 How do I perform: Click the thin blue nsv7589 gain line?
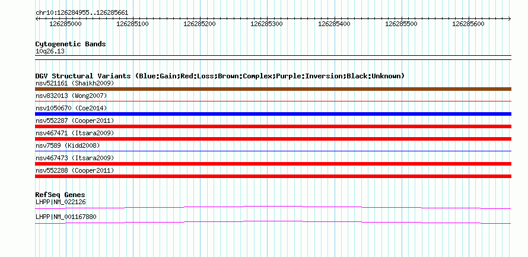(273, 151)
